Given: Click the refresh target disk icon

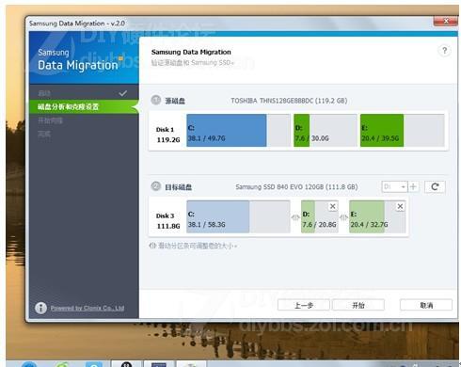Looking at the screenshot, I should [x=435, y=187].
